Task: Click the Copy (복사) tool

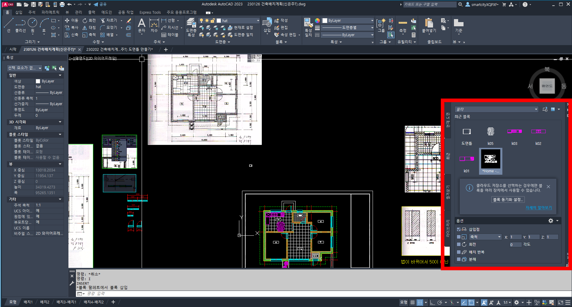Action: [71, 27]
